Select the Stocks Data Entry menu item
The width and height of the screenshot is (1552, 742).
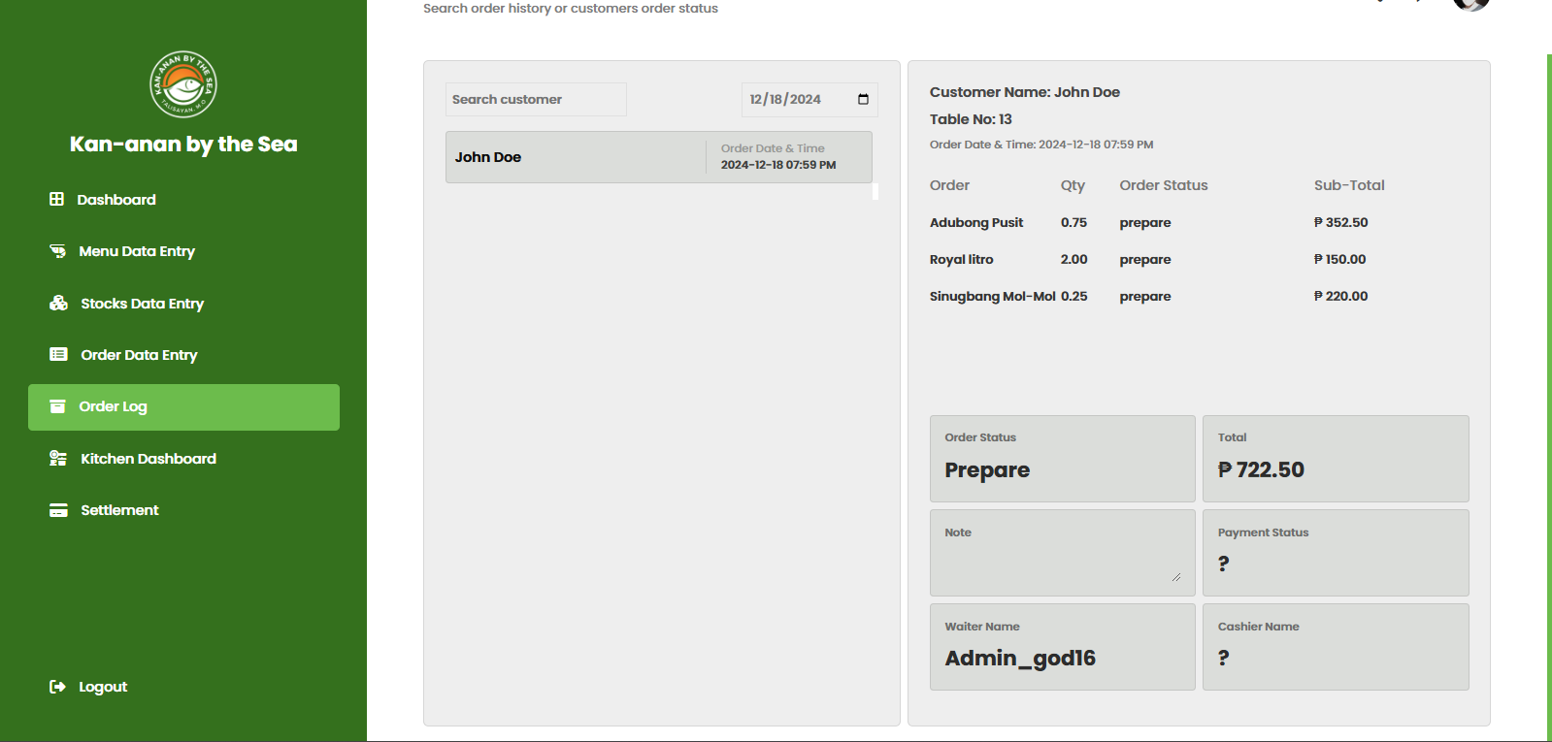[142, 304]
